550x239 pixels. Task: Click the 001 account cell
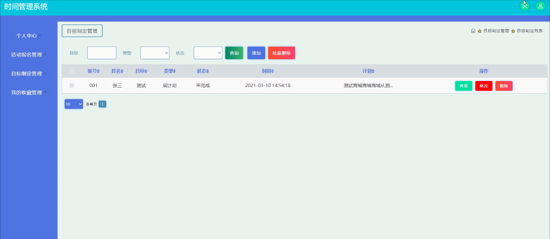pyautogui.click(x=93, y=85)
